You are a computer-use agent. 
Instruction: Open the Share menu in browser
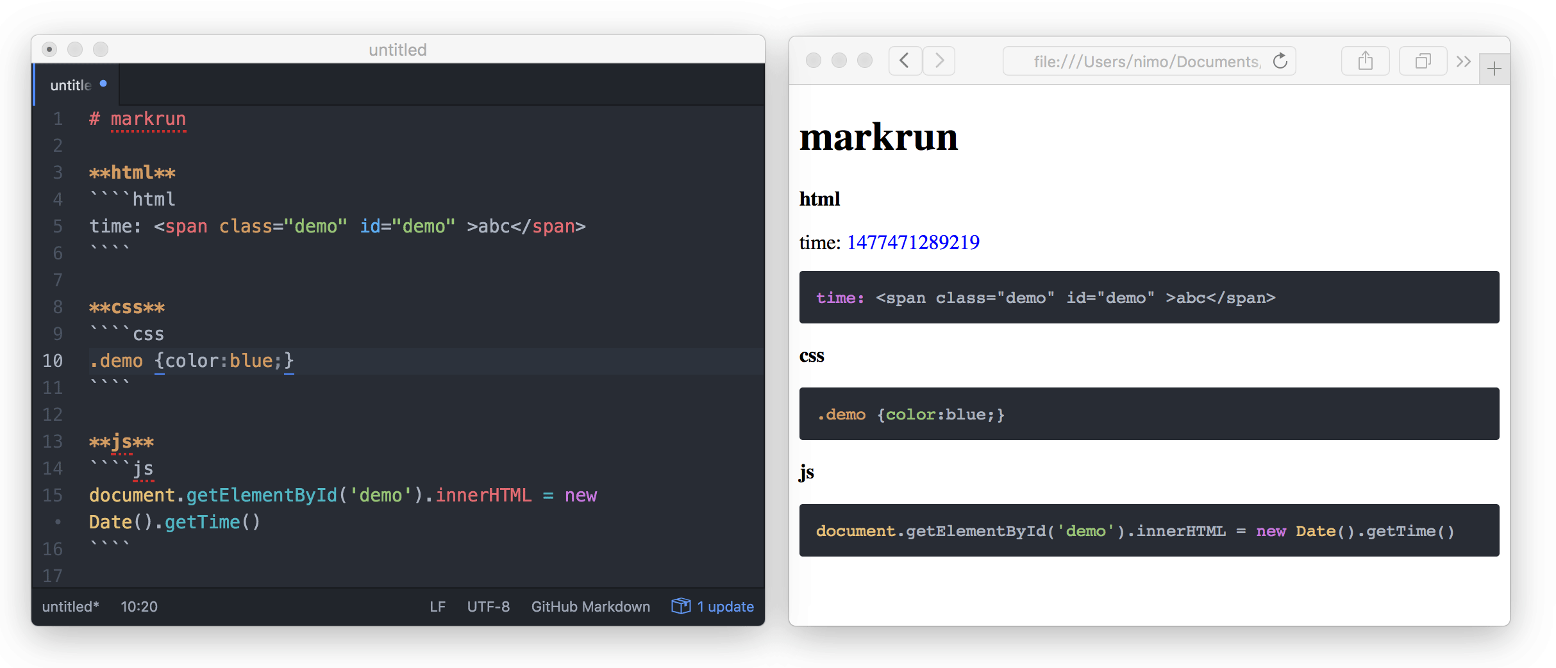click(x=1366, y=61)
